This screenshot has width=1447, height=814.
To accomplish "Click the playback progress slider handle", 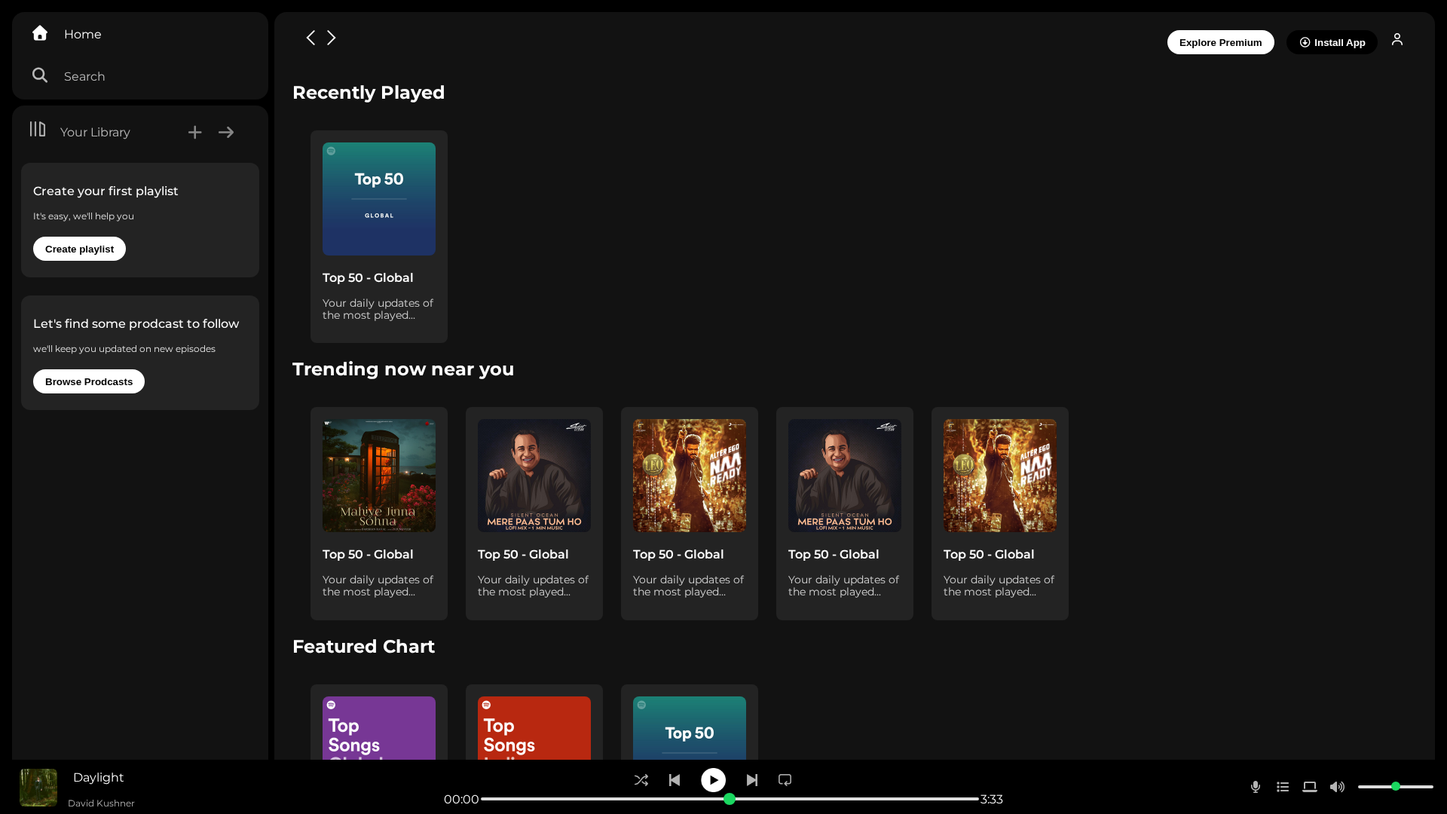I will (x=730, y=799).
